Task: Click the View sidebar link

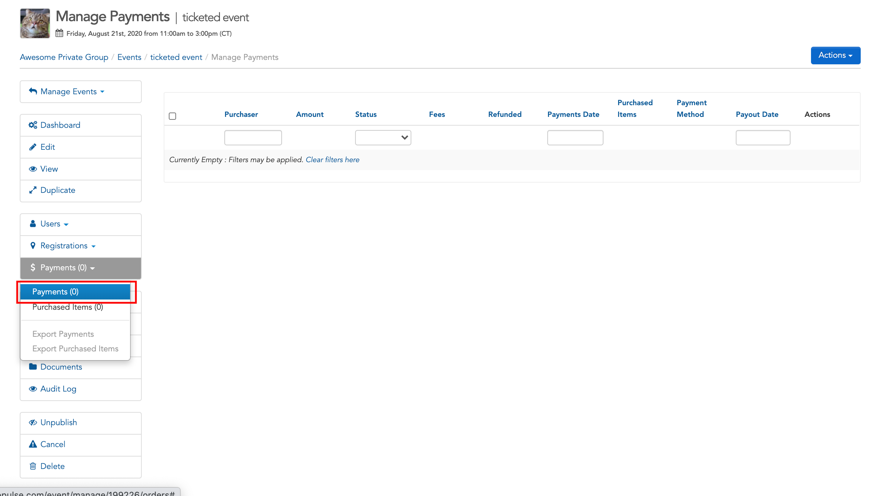Action: point(81,169)
